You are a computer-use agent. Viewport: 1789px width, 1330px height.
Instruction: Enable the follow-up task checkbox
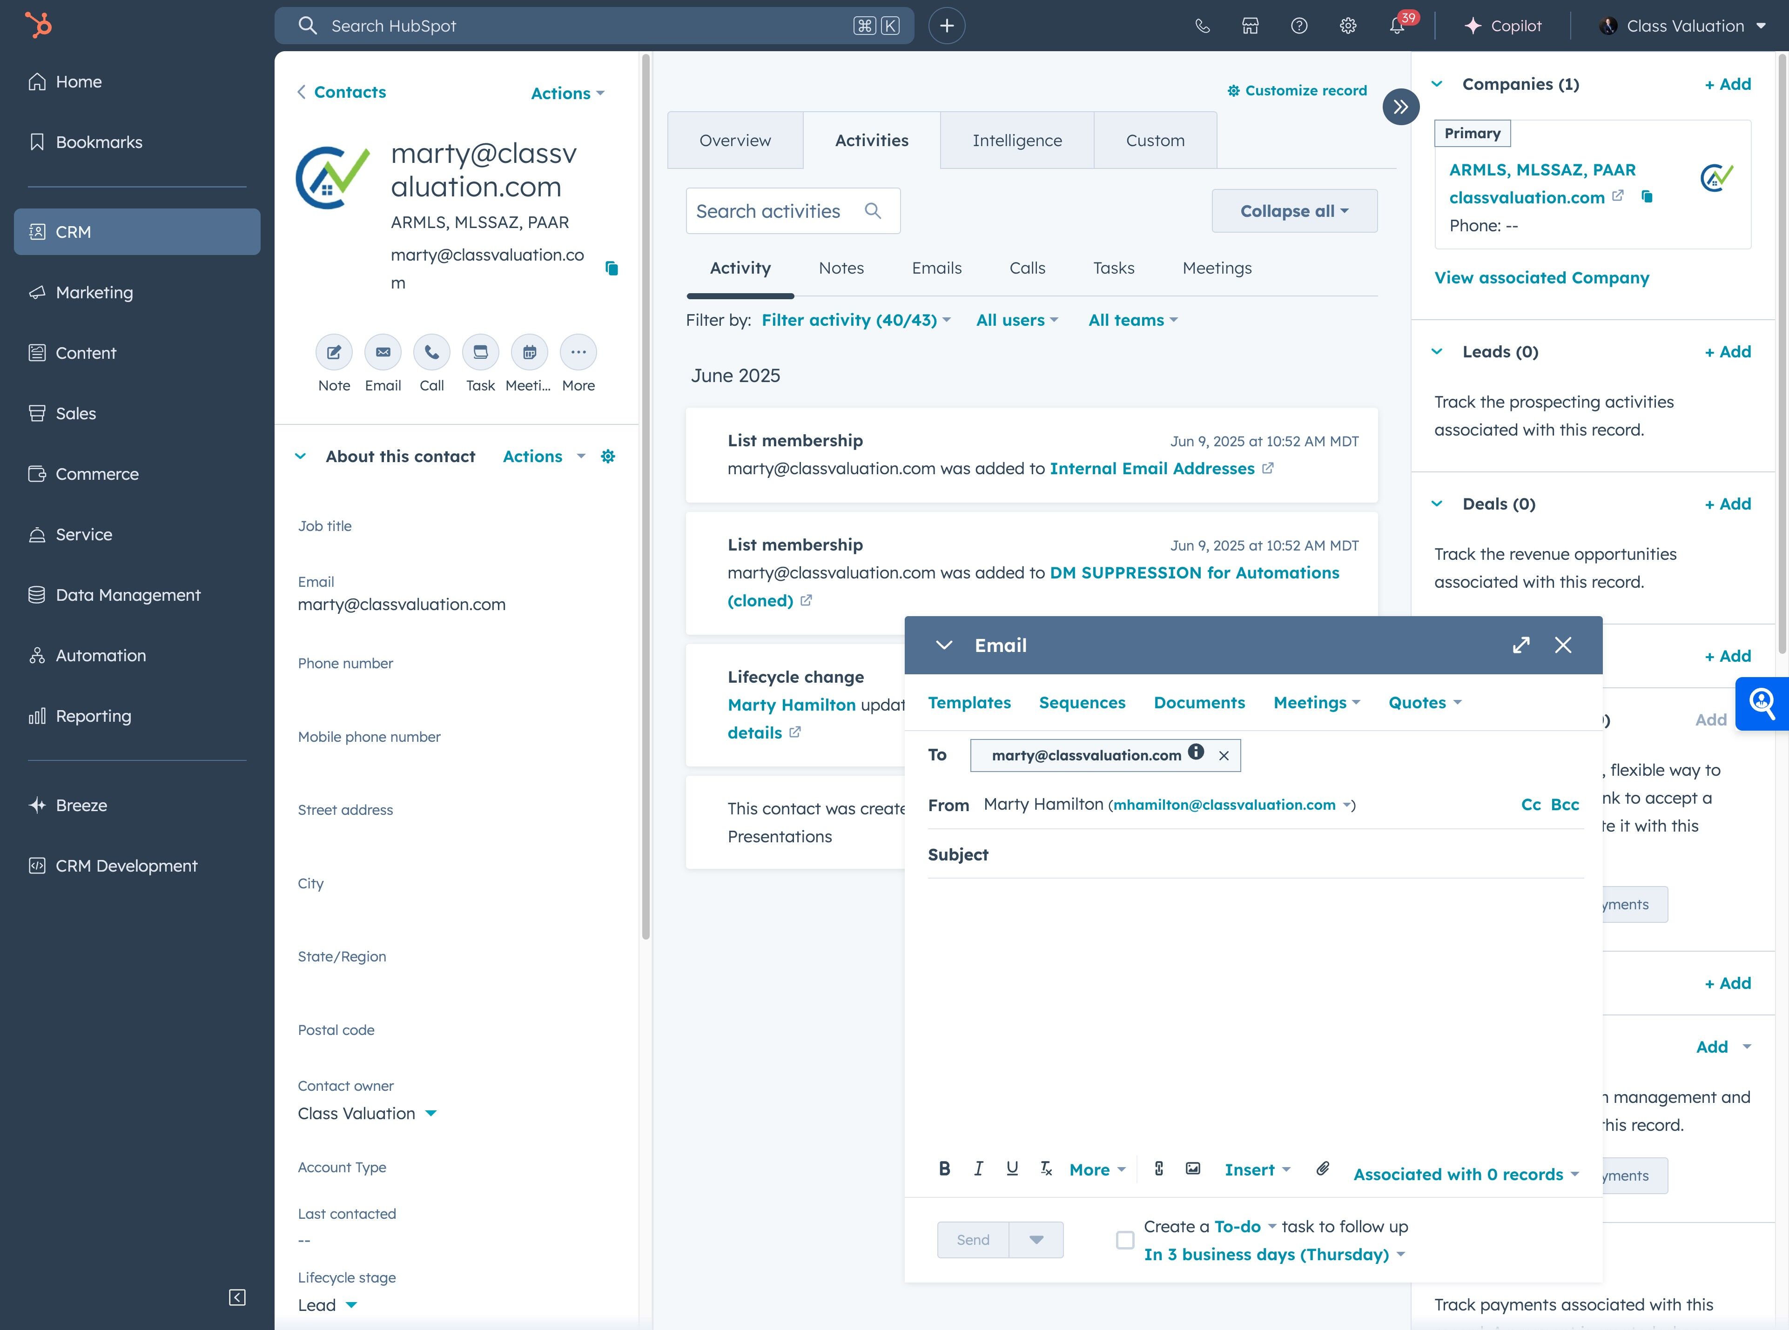pyautogui.click(x=1125, y=1241)
